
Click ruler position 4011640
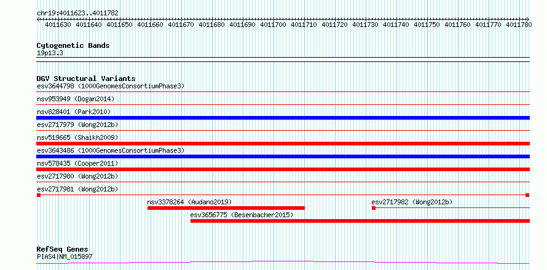click(89, 25)
